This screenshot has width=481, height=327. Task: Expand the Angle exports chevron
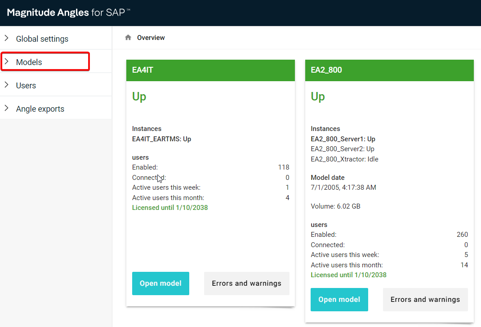[6, 108]
